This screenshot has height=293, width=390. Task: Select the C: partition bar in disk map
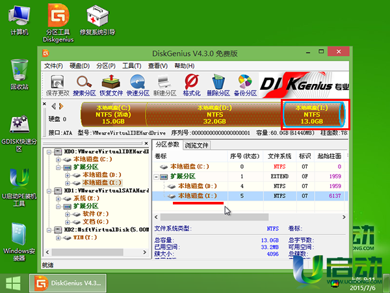[113, 115]
